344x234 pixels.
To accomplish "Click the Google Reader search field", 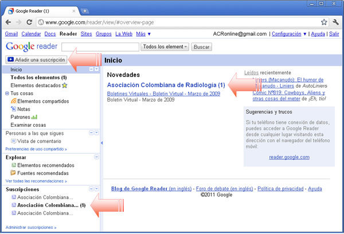I will tap(100, 46).
